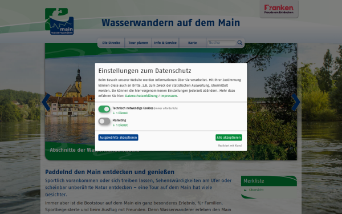Open the Franken logo badge
342x214 pixels.
click(279, 9)
